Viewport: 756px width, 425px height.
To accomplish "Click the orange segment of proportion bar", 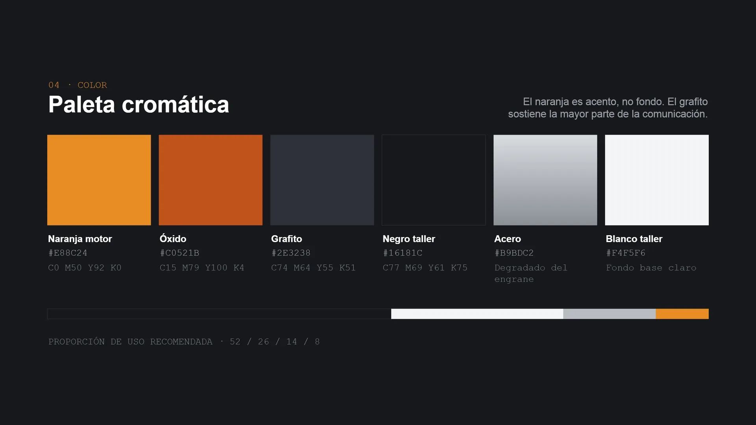I will tap(682, 314).
